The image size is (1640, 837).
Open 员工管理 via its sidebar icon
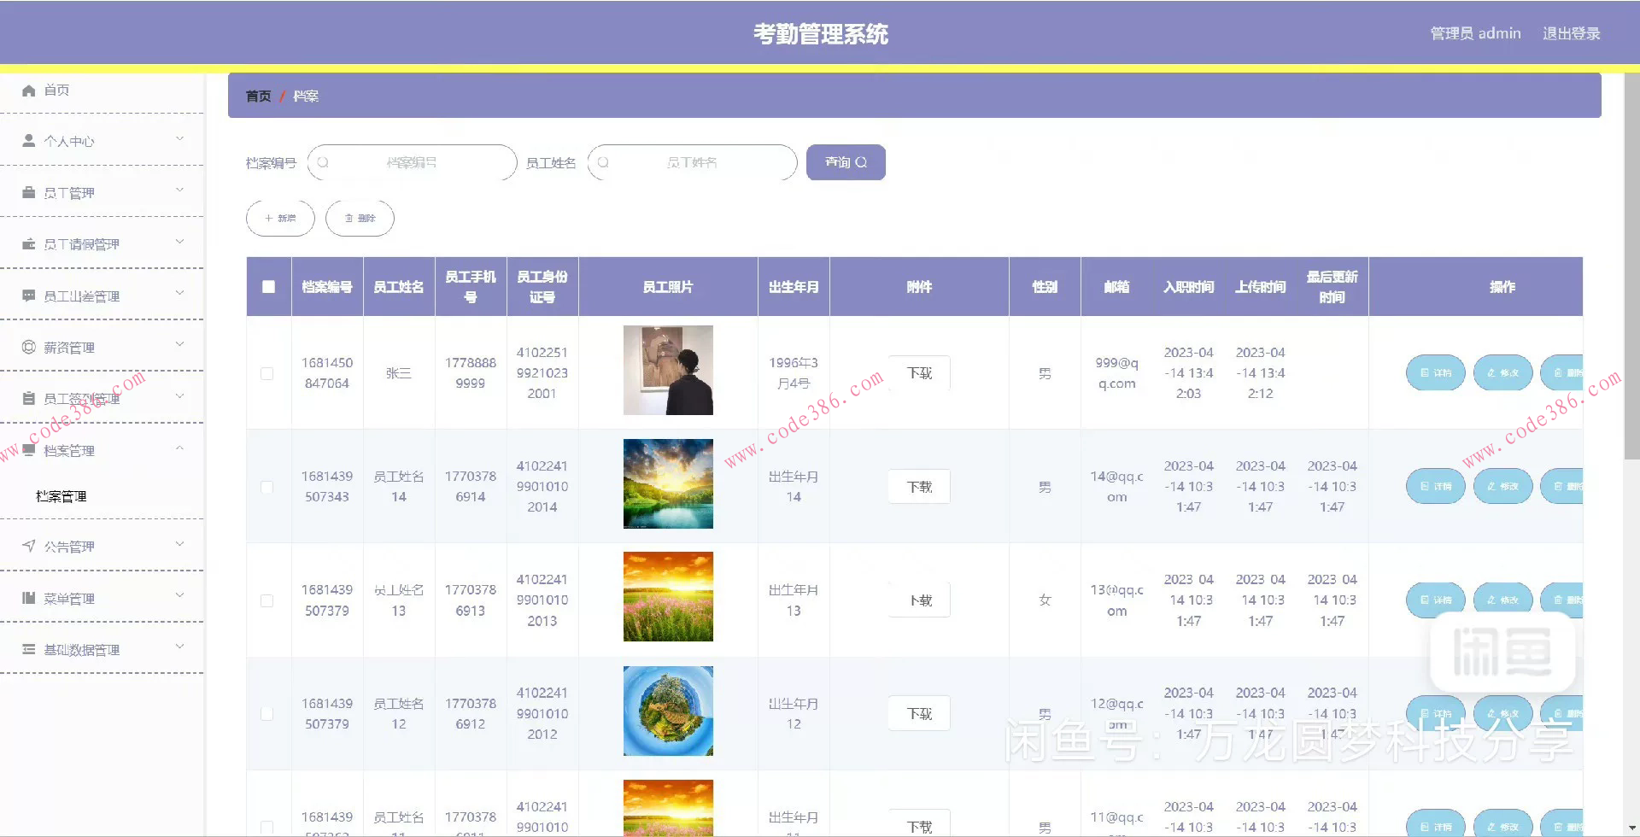[28, 191]
